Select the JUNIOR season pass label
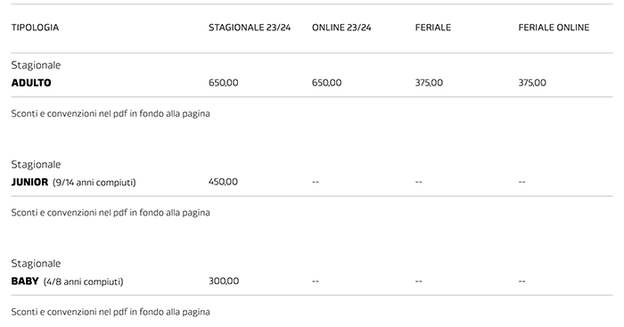The image size is (624, 327). point(29,182)
